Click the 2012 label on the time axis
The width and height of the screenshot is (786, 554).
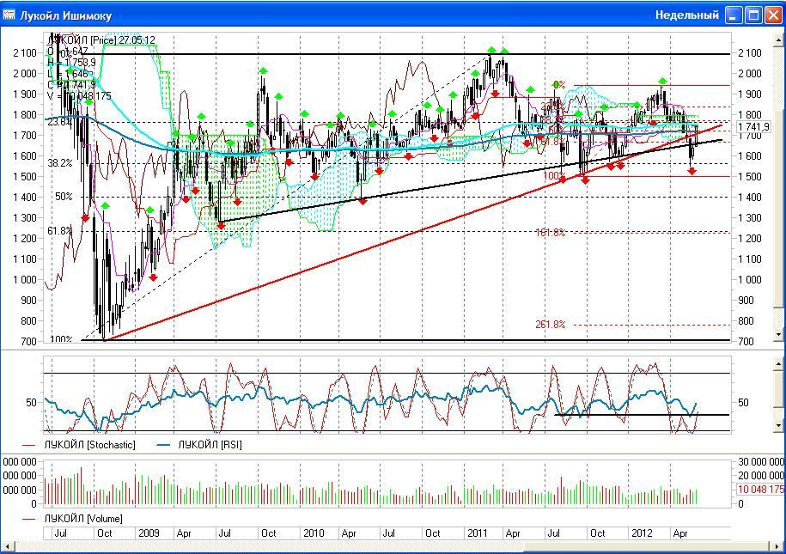click(x=643, y=533)
